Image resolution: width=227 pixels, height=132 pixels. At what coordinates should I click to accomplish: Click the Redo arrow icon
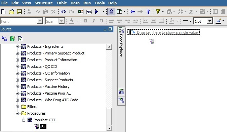71,12
